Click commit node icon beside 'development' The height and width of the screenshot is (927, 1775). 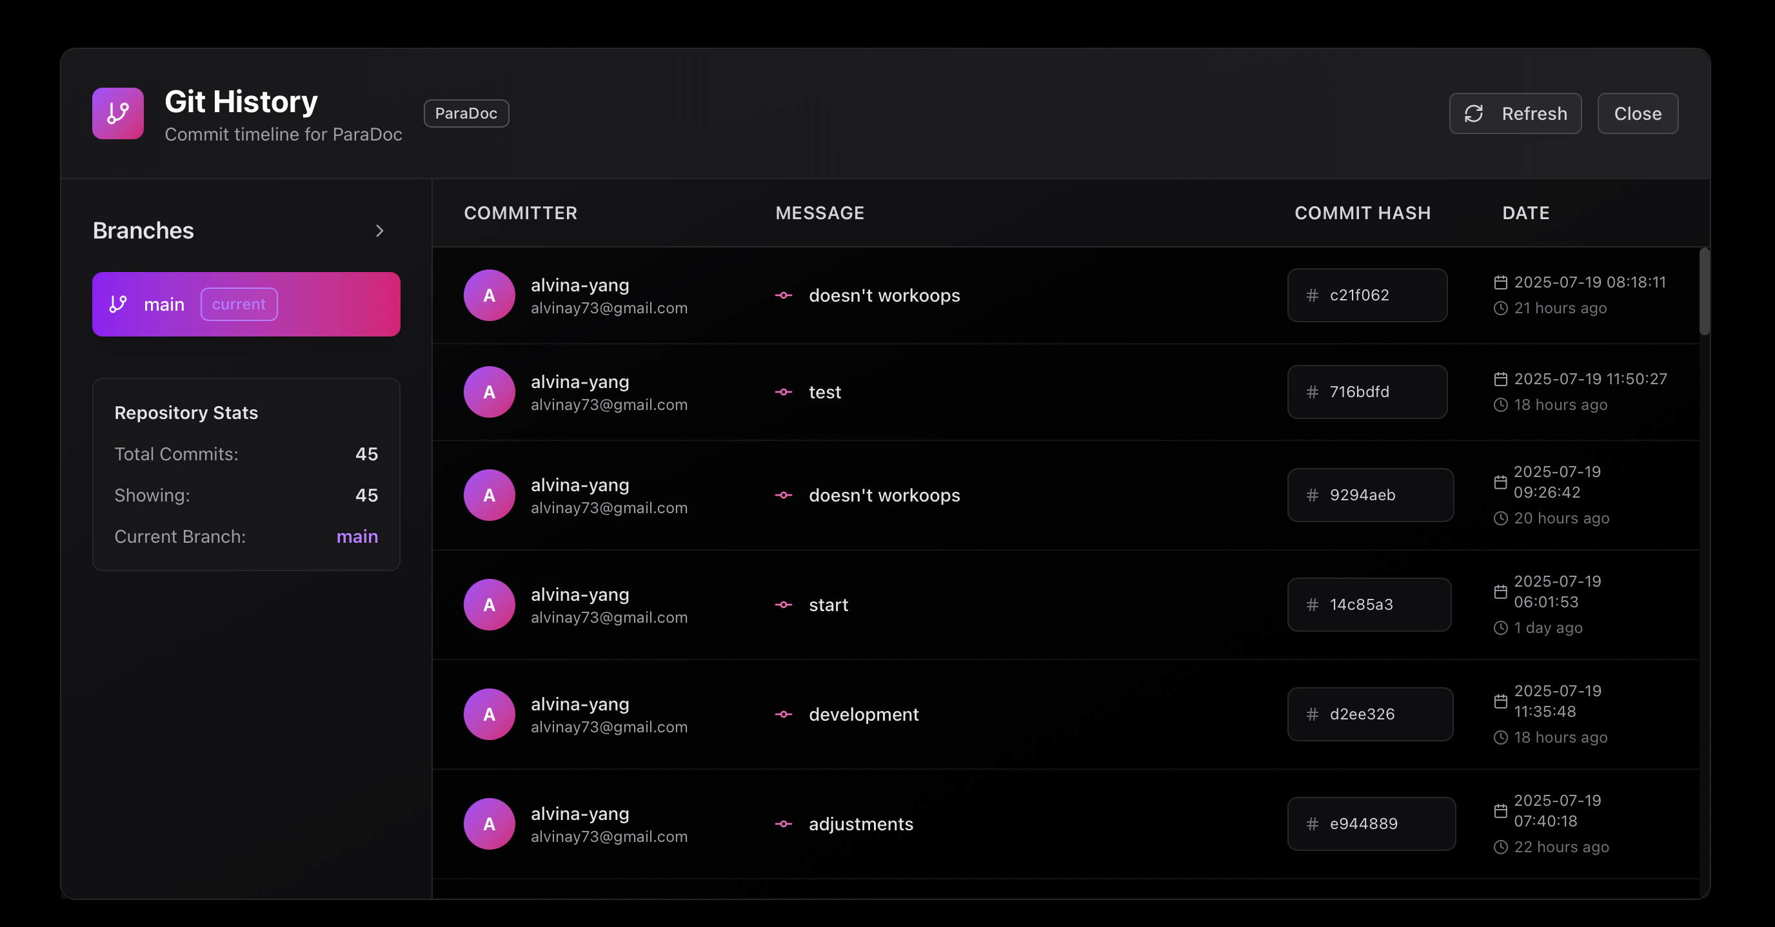(x=783, y=714)
